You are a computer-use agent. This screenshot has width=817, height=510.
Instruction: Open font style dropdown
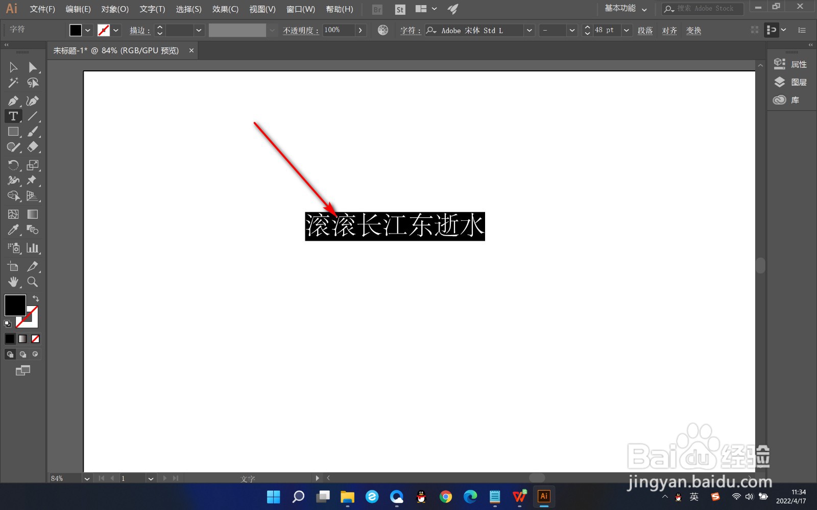pos(572,30)
